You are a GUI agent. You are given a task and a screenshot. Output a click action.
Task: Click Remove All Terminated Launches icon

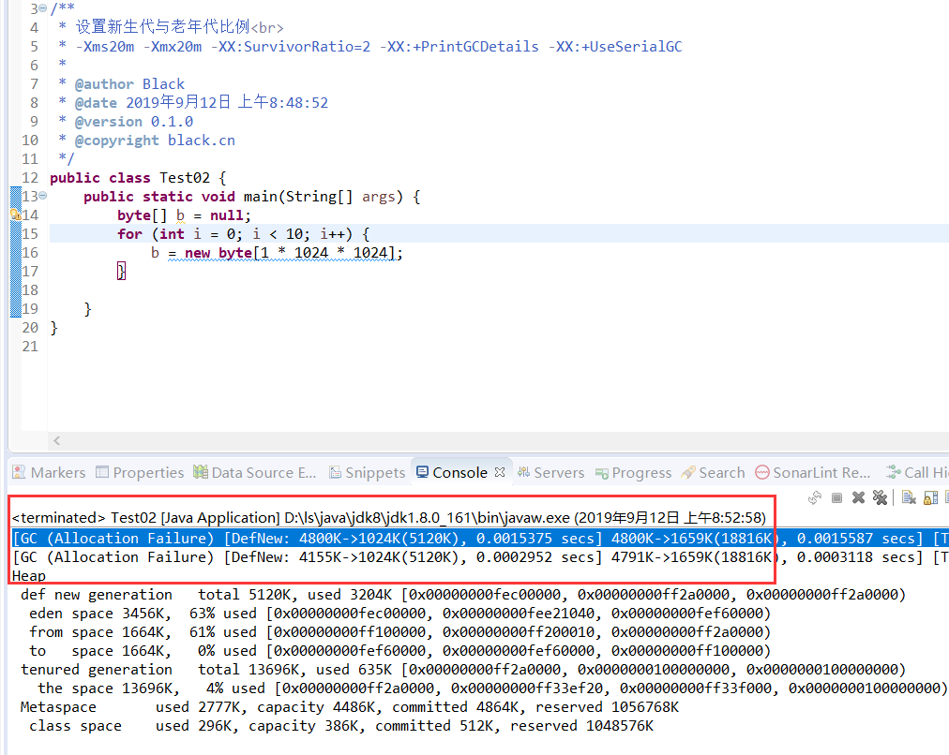(x=880, y=497)
